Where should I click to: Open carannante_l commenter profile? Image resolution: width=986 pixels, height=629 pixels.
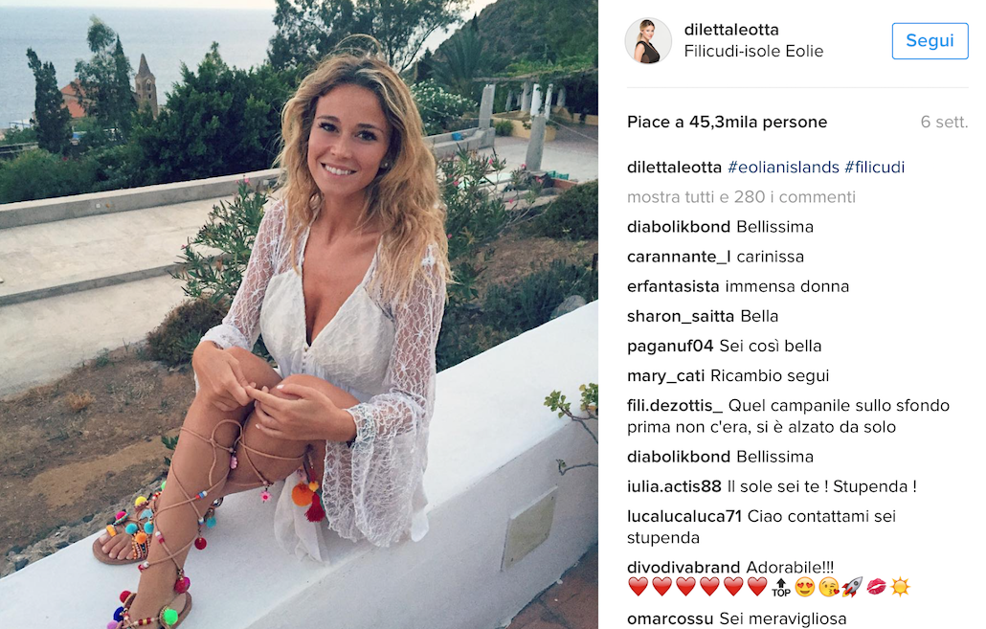(x=679, y=257)
